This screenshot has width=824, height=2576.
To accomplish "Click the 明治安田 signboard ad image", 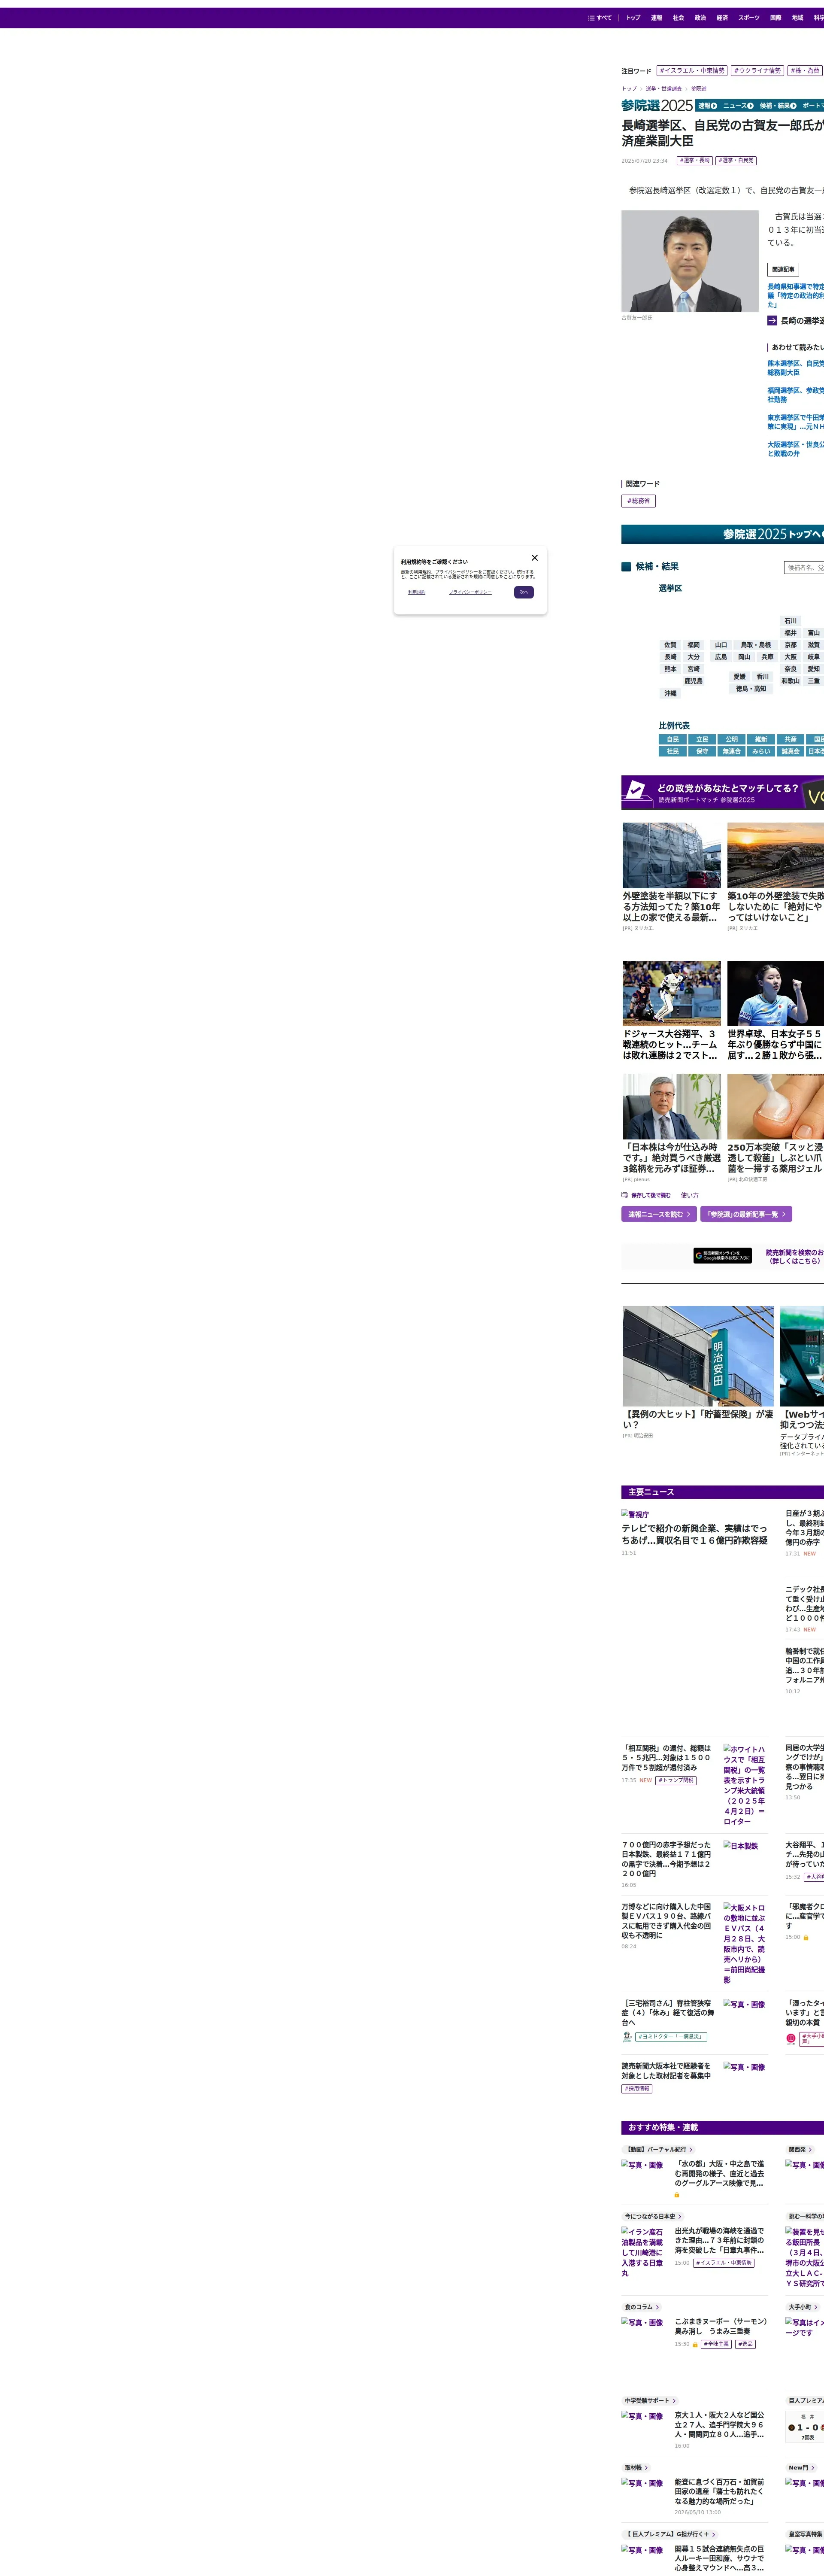I will click(x=698, y=1356).
